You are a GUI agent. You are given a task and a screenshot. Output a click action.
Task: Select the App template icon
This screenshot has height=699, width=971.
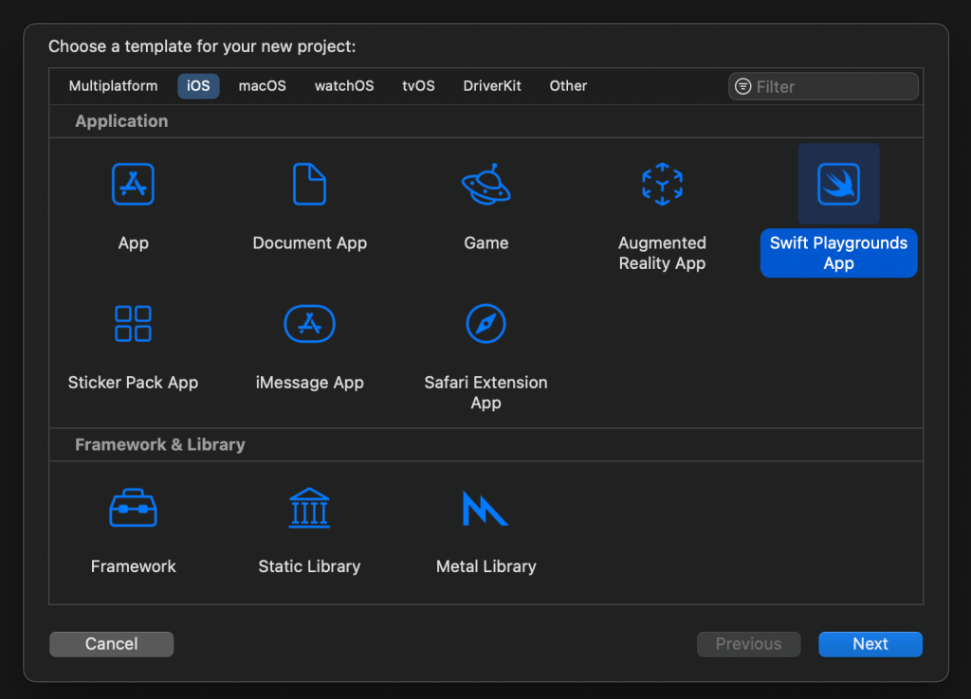(133, 184)
